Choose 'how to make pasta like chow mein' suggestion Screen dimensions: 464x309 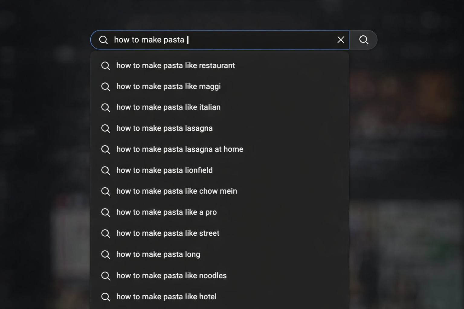click(176, 191)
